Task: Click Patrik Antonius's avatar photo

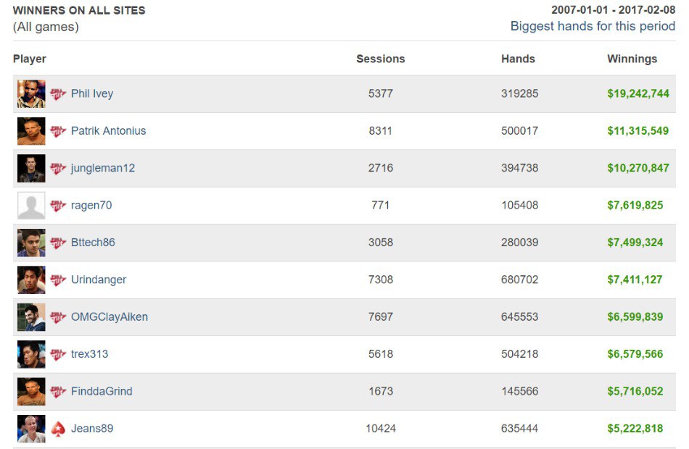Action: point(31,131)
